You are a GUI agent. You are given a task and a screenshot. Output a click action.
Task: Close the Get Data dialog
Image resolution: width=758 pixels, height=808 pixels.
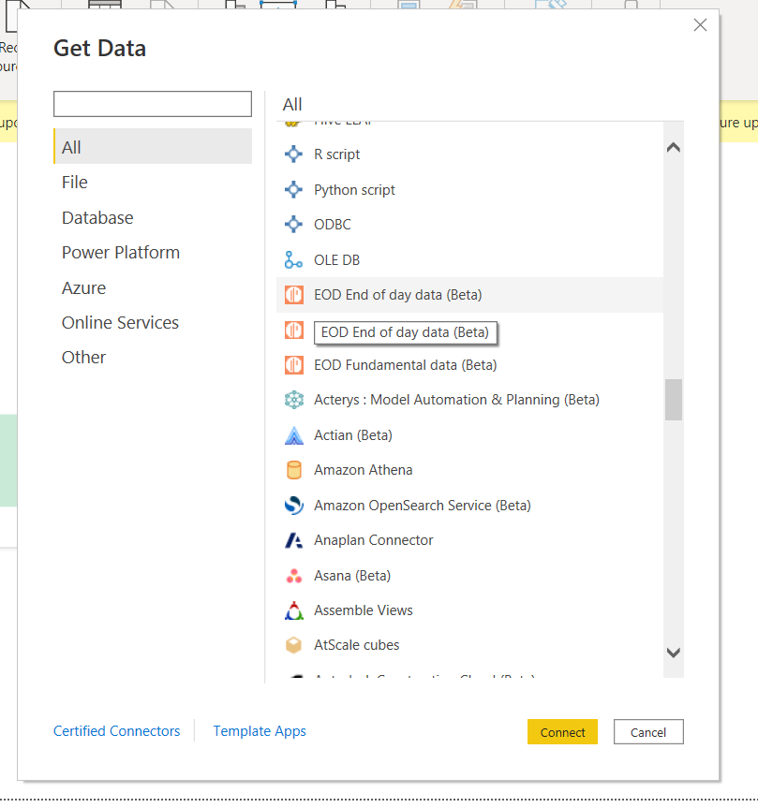tap(700, 24)
